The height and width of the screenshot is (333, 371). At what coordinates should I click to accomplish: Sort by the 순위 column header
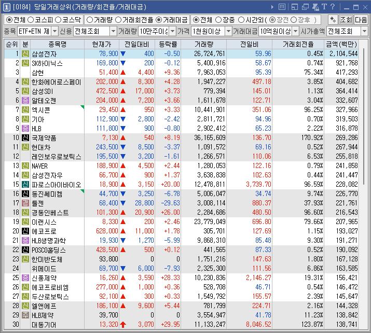point(12,44)
